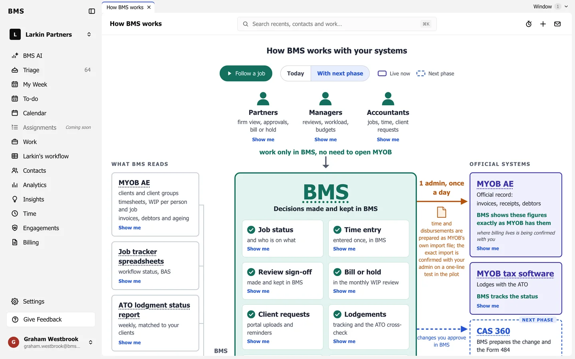Close the How BMS works tab
The width and height of the screenshot is (575, 359).
[x=149, y=7]
